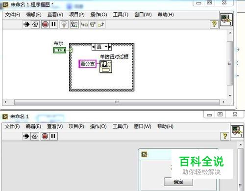Click scroll up arrow in front panel

point(241,145)
